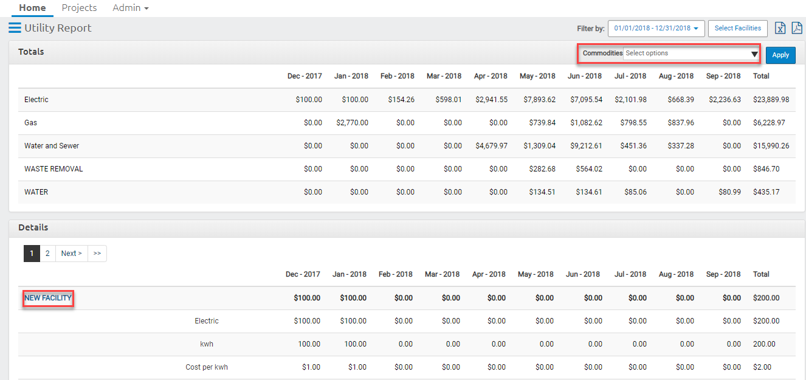The height and width of the screenshot is (380, 806).
Task: Apply the commodities filter
Action: (780, 55)
